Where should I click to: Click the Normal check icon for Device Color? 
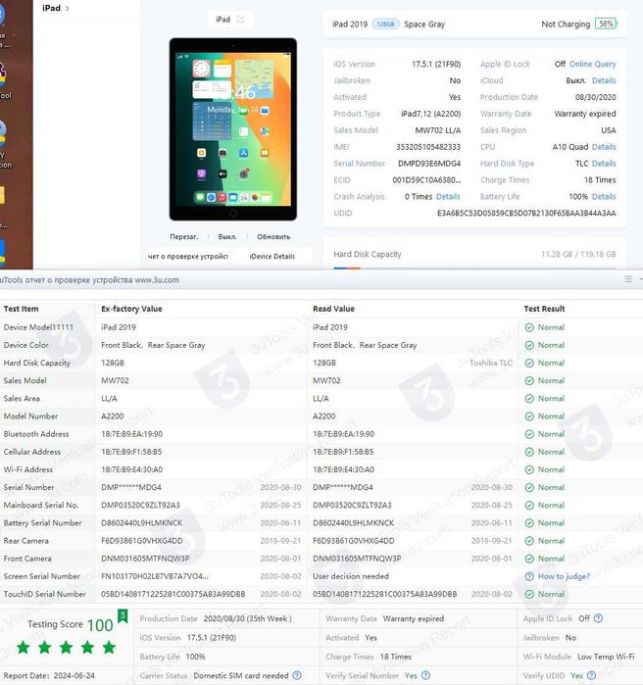click(x=529, y=345)
